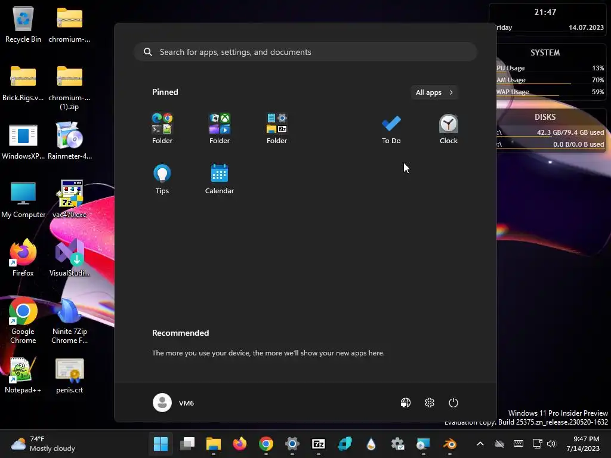This screenshot has width=611, height=458.
Task: Open the Power options button
Action: pyautogui.click(x=453, y=403)
